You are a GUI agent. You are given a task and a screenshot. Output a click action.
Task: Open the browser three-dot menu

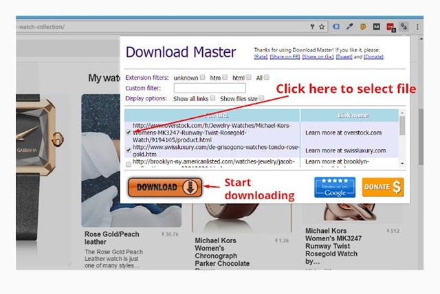pyautogui.click(x=417, y=27)
